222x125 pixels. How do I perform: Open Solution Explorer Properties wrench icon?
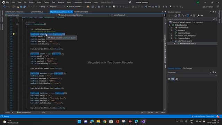[x=198, y=15]
